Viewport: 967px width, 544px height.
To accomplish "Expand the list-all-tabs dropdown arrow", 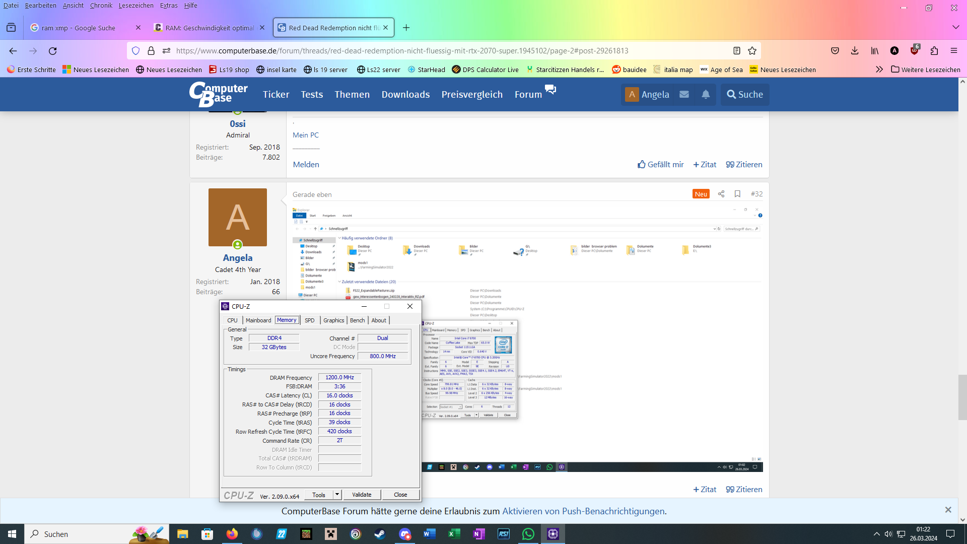I will tap(955, 27).
